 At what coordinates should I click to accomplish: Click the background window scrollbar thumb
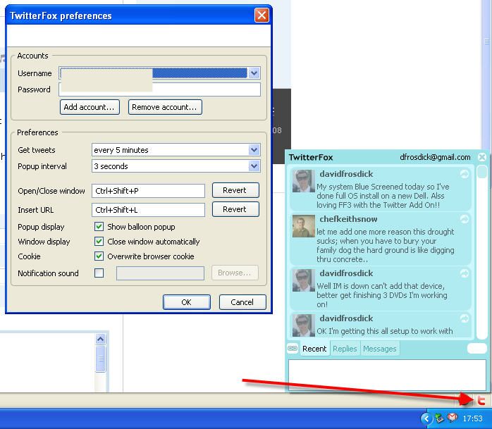tap(100, 359)
